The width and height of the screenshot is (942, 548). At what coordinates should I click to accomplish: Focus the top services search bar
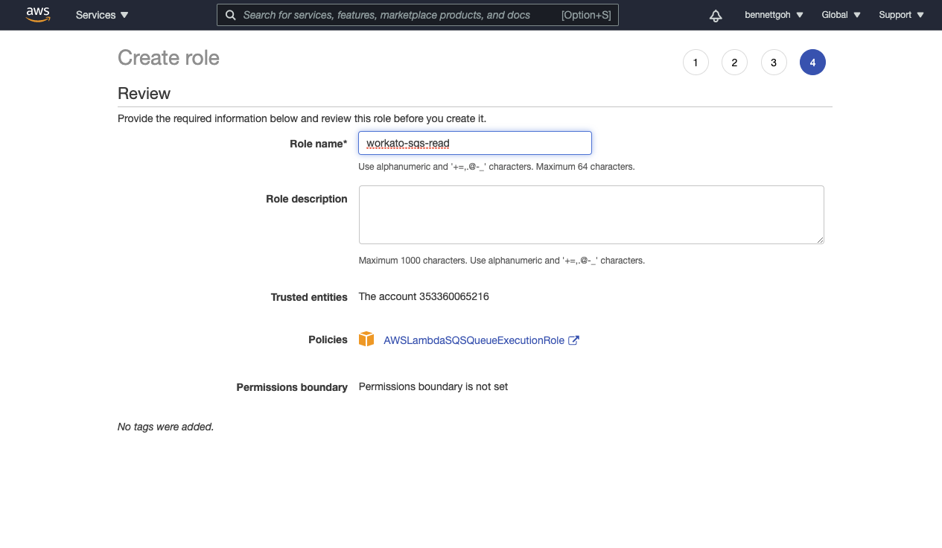(x=402, y=15)
